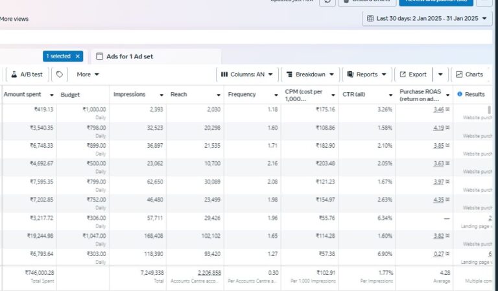Remove the '1 selected' filter chip
This screenshot has height=291, width=498.
(78, 56)
